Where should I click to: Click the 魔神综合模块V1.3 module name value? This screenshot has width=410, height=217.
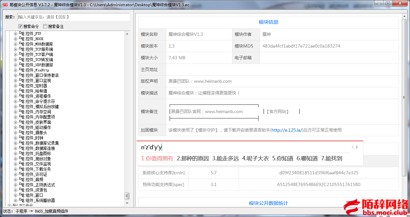[x=186, y=34]
